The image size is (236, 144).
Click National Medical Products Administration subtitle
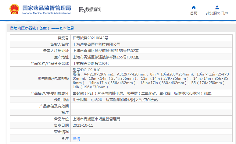47,13
